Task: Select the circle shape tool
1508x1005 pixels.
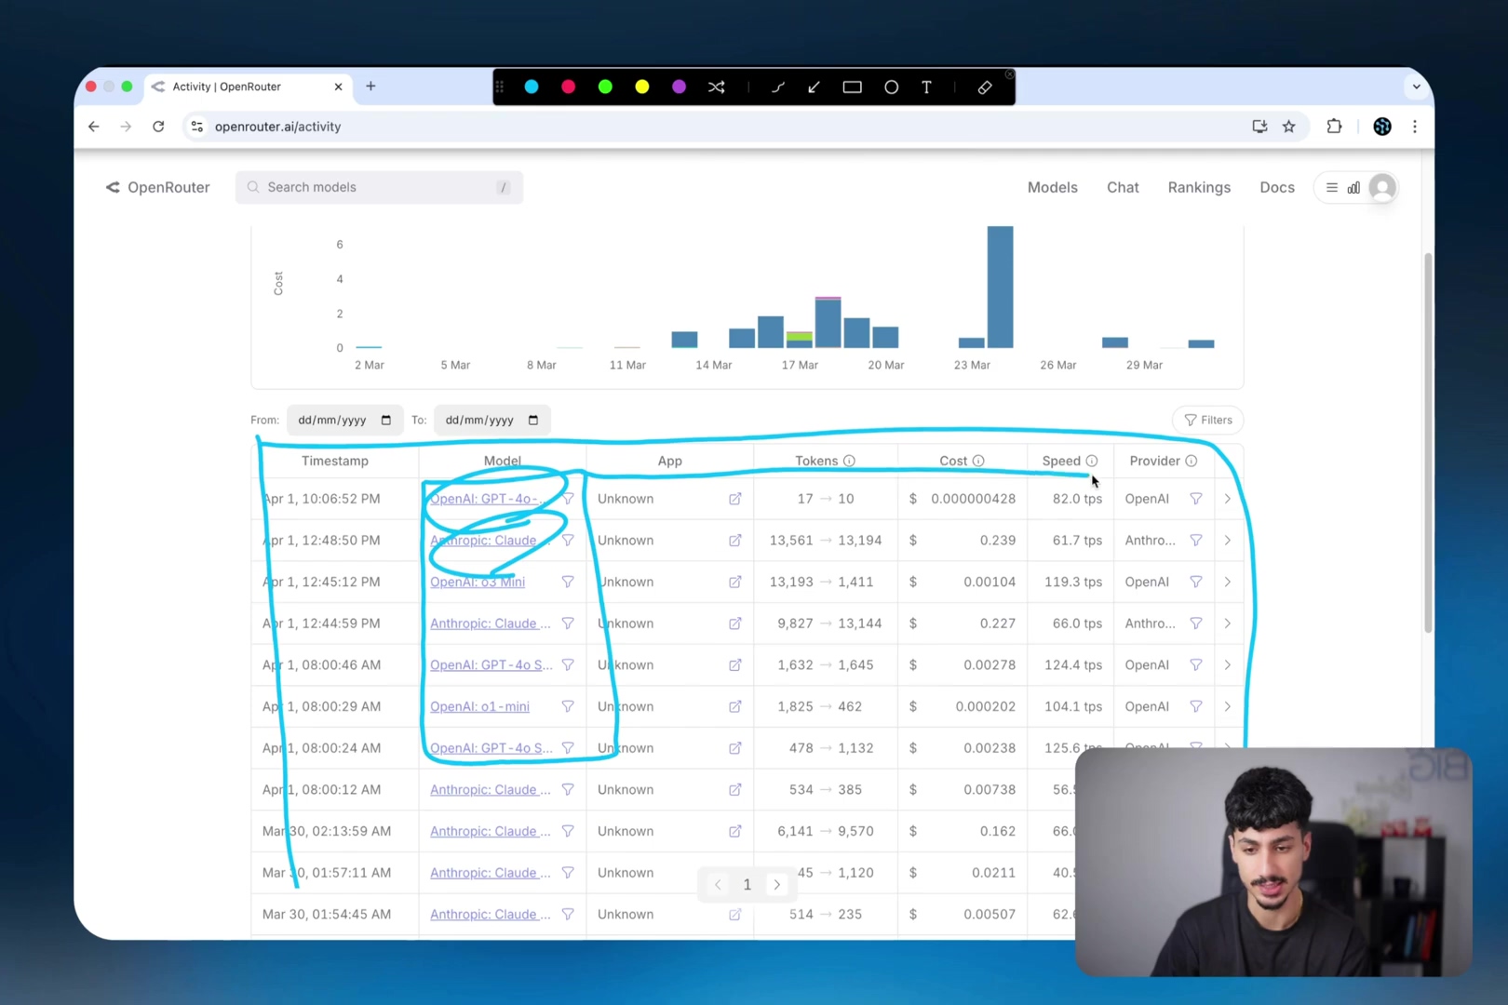Action: pos(891,87)
